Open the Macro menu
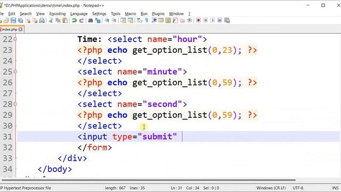 pos(130,14)
